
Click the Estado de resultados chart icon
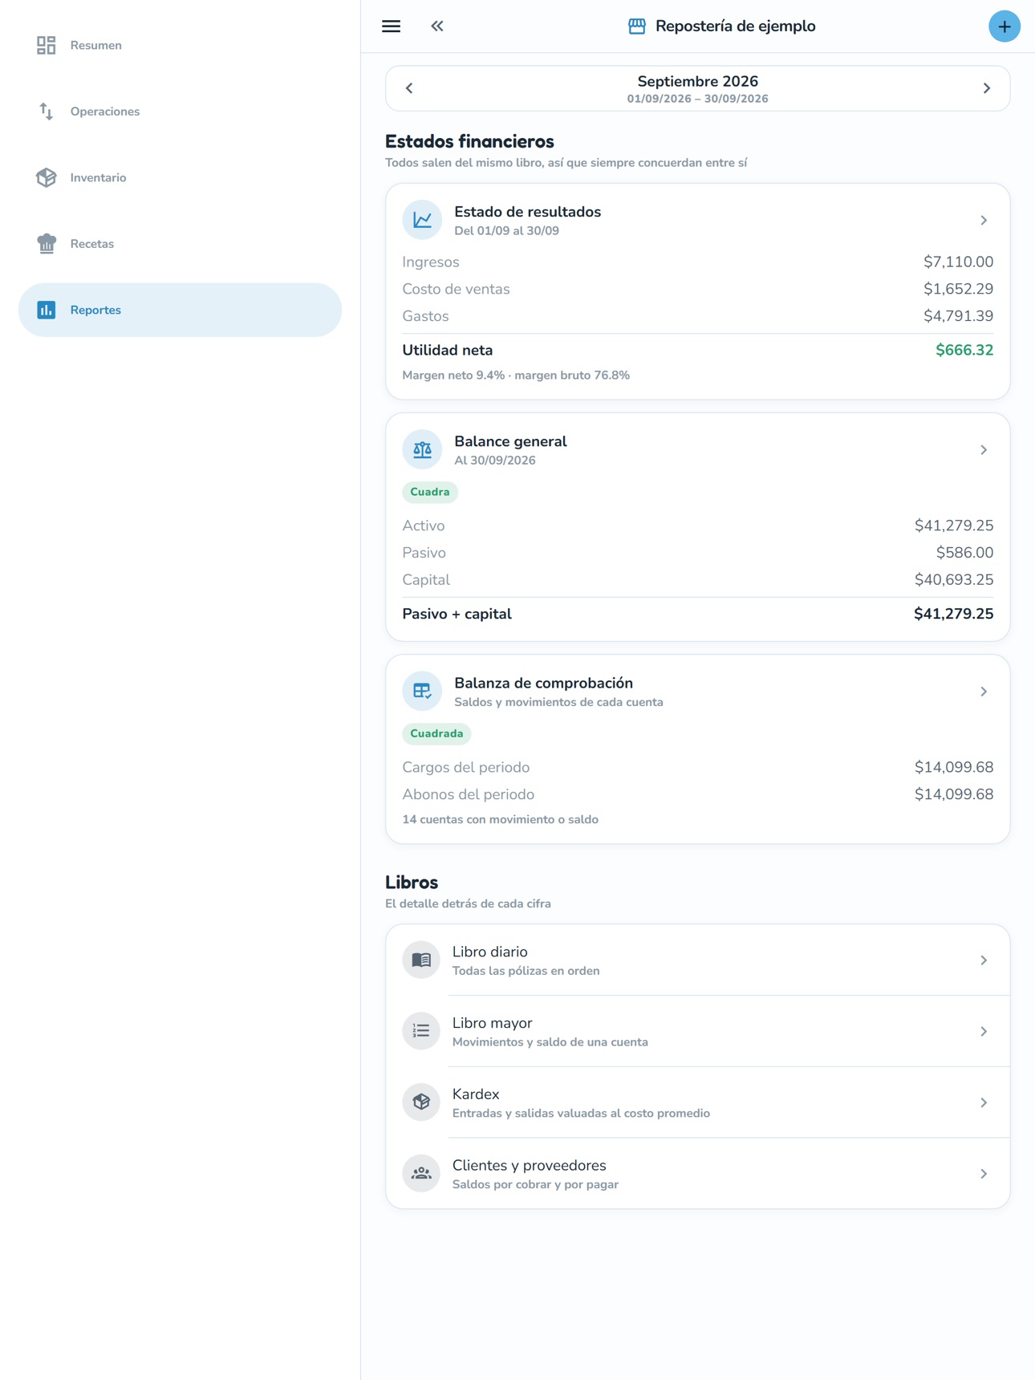point(422,221)
